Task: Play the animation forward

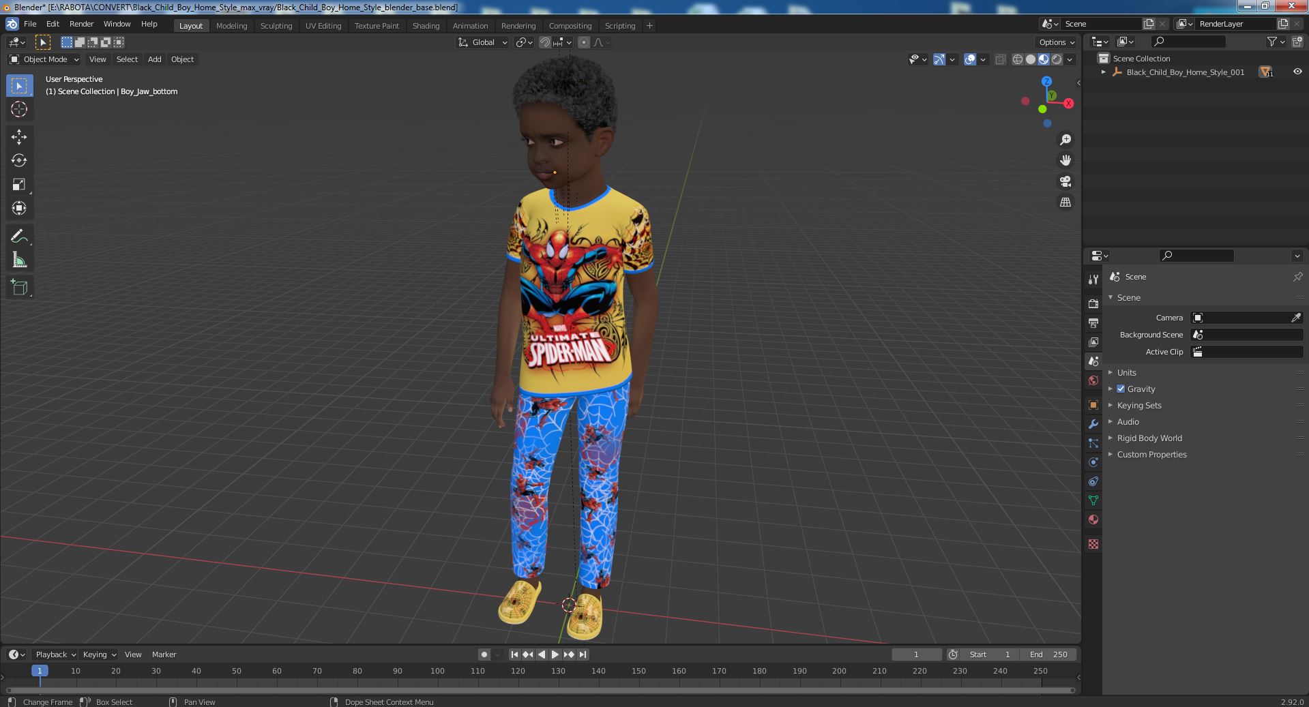Action: 555,655
